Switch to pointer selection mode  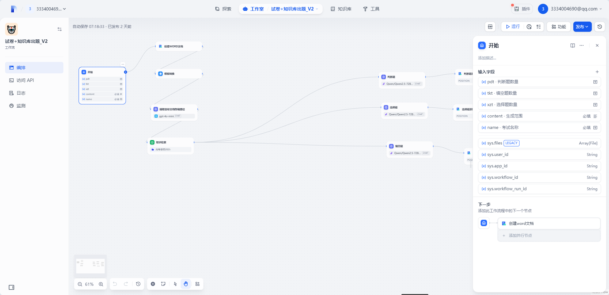pos(175,284)
